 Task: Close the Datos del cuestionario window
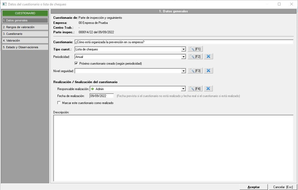(x=291, y=4)
